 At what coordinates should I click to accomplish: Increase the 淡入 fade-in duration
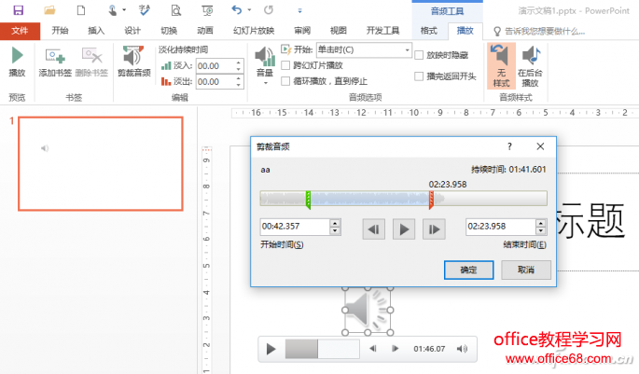point(239,62)
